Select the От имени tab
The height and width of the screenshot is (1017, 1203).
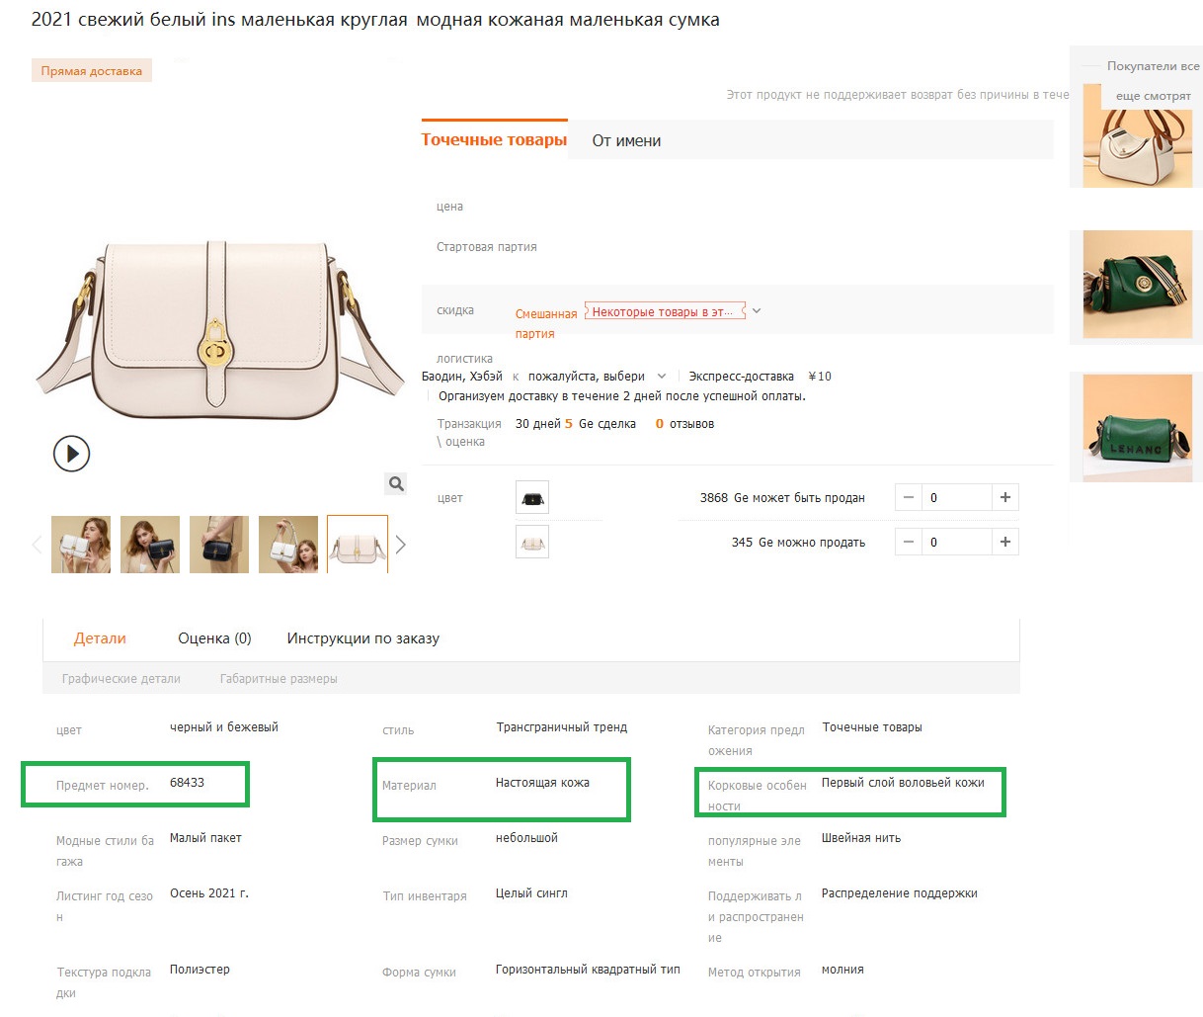626,140
